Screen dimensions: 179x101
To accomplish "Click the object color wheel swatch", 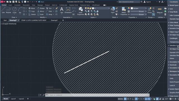I will pos(129,8).
